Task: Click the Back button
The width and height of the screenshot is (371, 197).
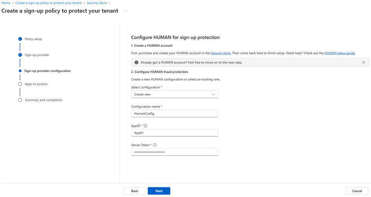Action: click(x=135, y=191)
